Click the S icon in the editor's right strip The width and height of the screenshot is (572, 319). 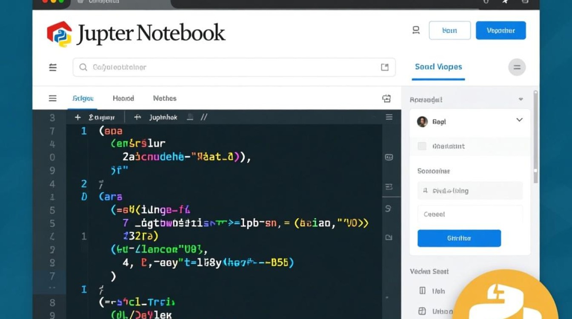click(388, 209)
